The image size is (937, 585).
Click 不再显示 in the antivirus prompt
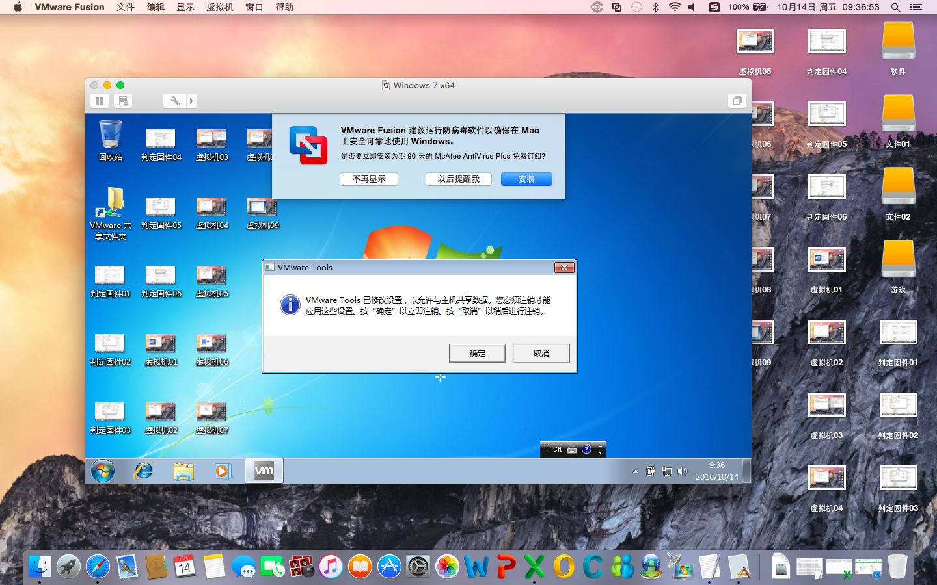pos(369,179)
